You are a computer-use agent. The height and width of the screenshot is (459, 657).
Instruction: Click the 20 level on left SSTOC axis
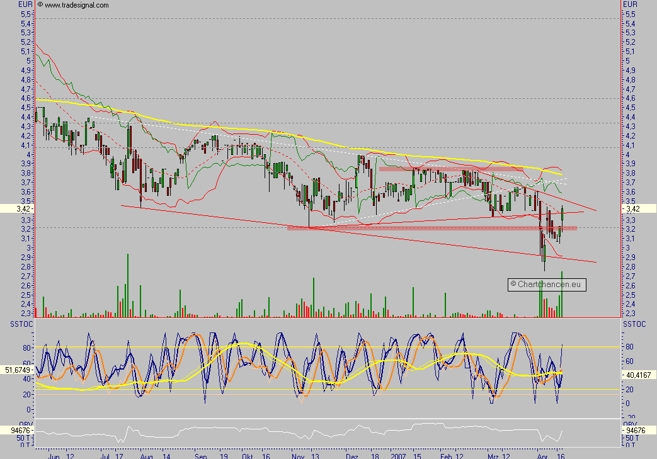pyautogui.click(x=27, y=395)
